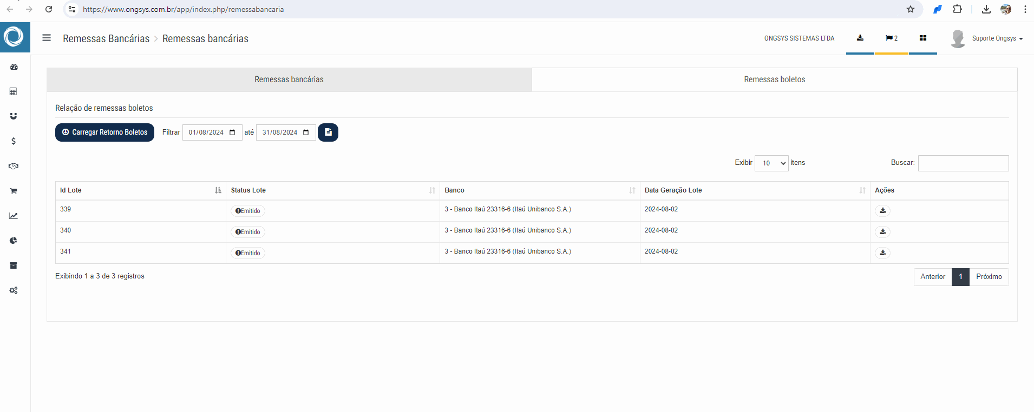Bookmark page with the star icon
The image size is (1034, 412).
tap(911, 9)
